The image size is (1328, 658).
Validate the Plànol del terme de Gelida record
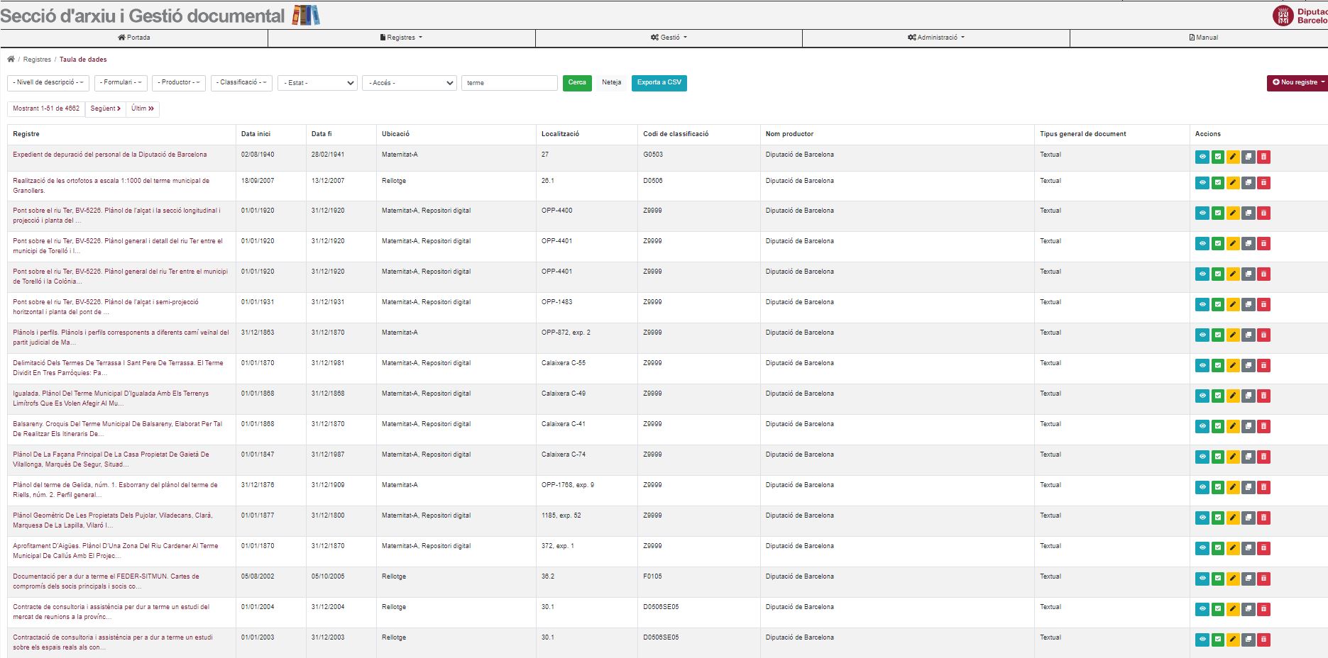coord(1217,487)
